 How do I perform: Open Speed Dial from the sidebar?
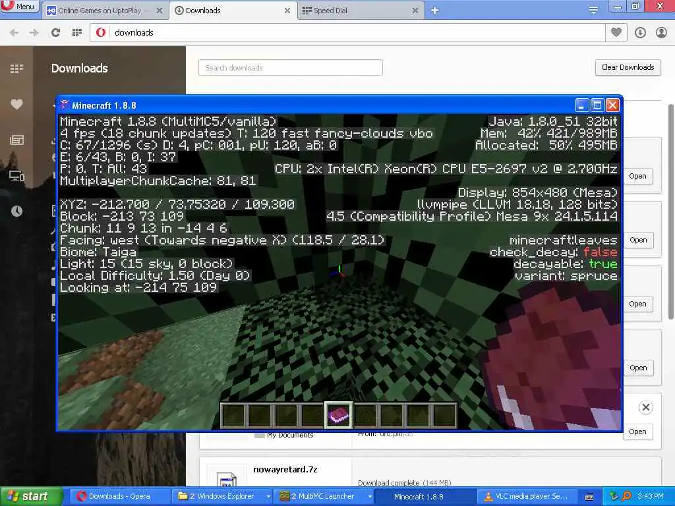tap(16, 69)
